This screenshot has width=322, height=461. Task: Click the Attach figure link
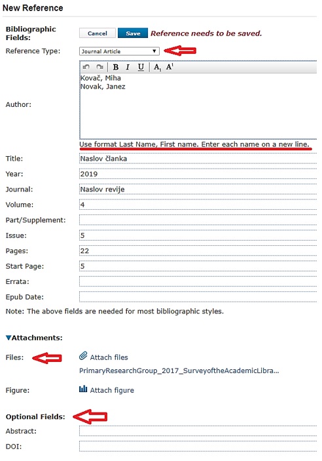(x=112, y=390)
